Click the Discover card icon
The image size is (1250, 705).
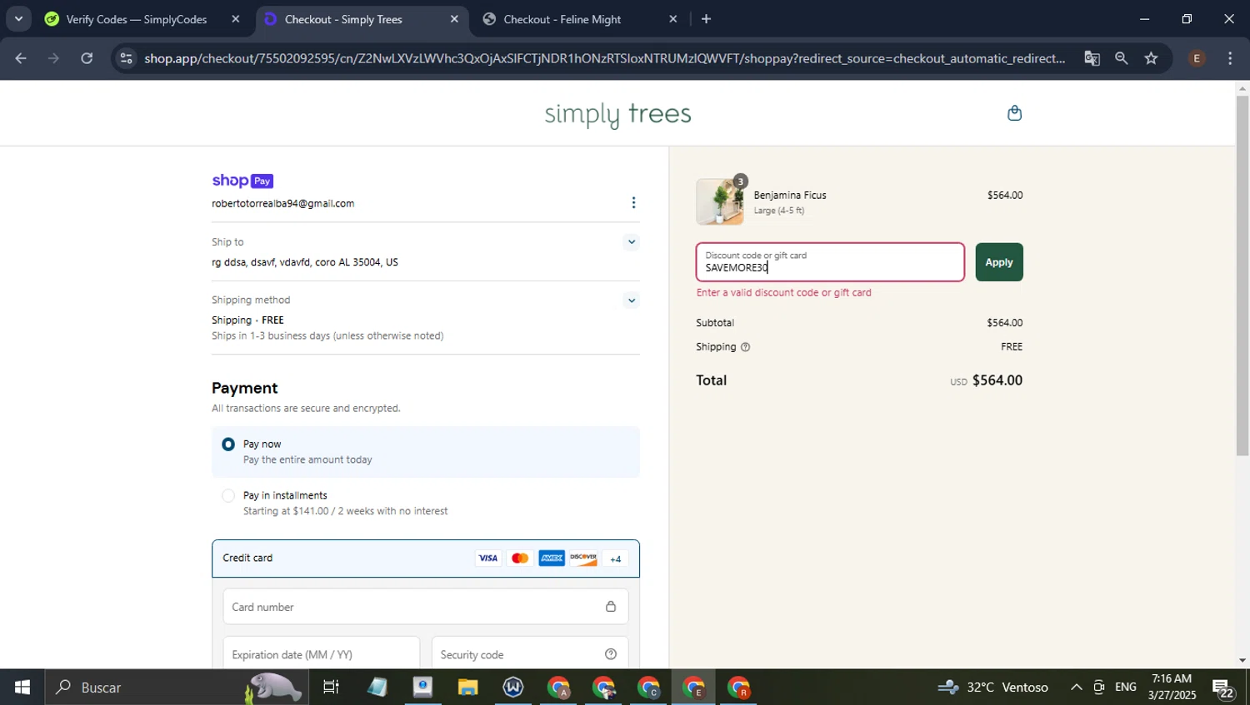(583, 559)
